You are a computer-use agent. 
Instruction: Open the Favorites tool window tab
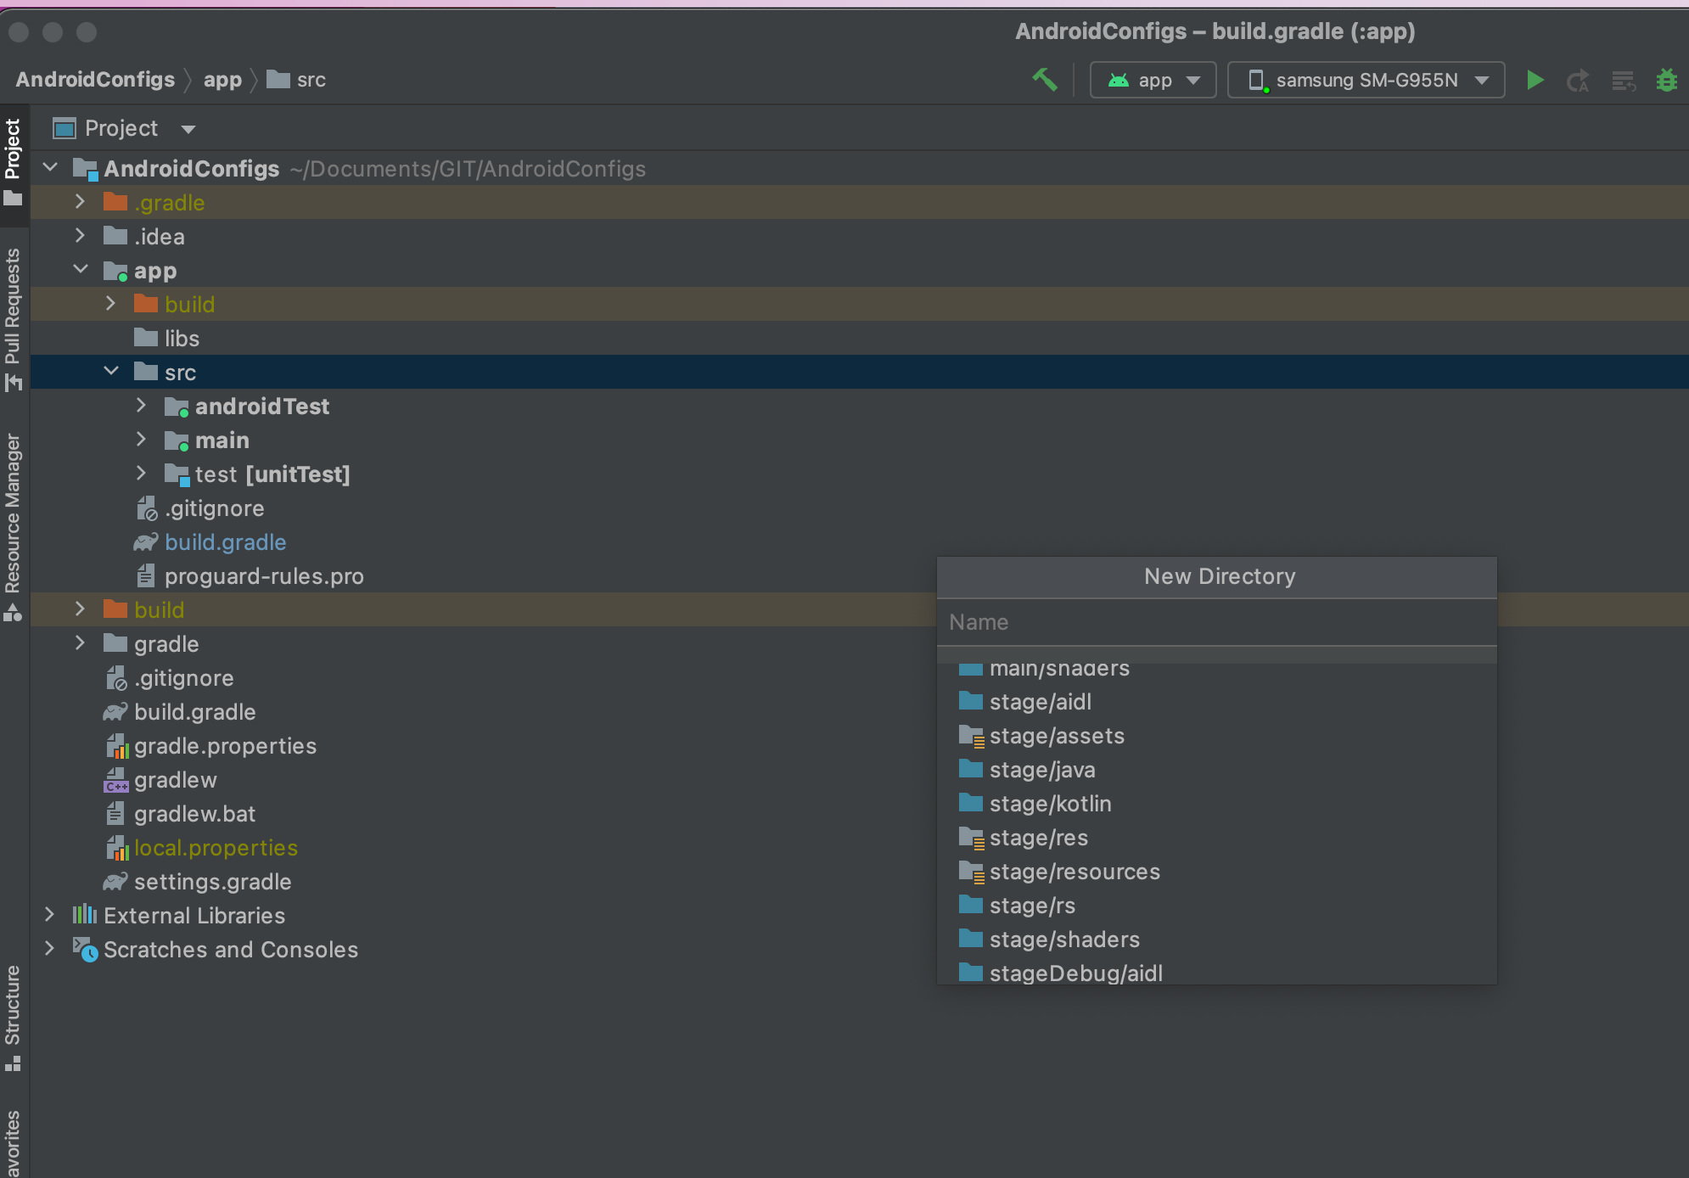point(14,1142)
